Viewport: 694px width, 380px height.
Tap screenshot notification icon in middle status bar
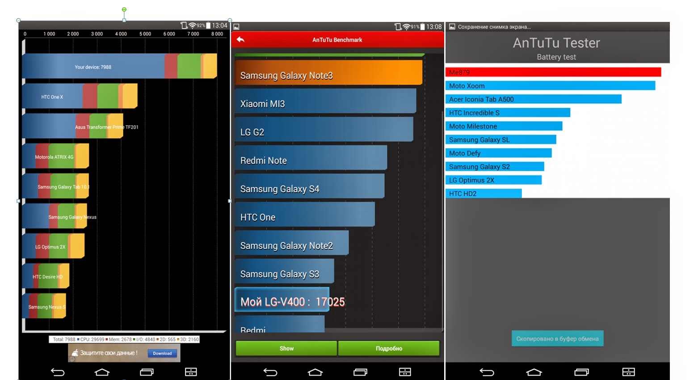236,27
